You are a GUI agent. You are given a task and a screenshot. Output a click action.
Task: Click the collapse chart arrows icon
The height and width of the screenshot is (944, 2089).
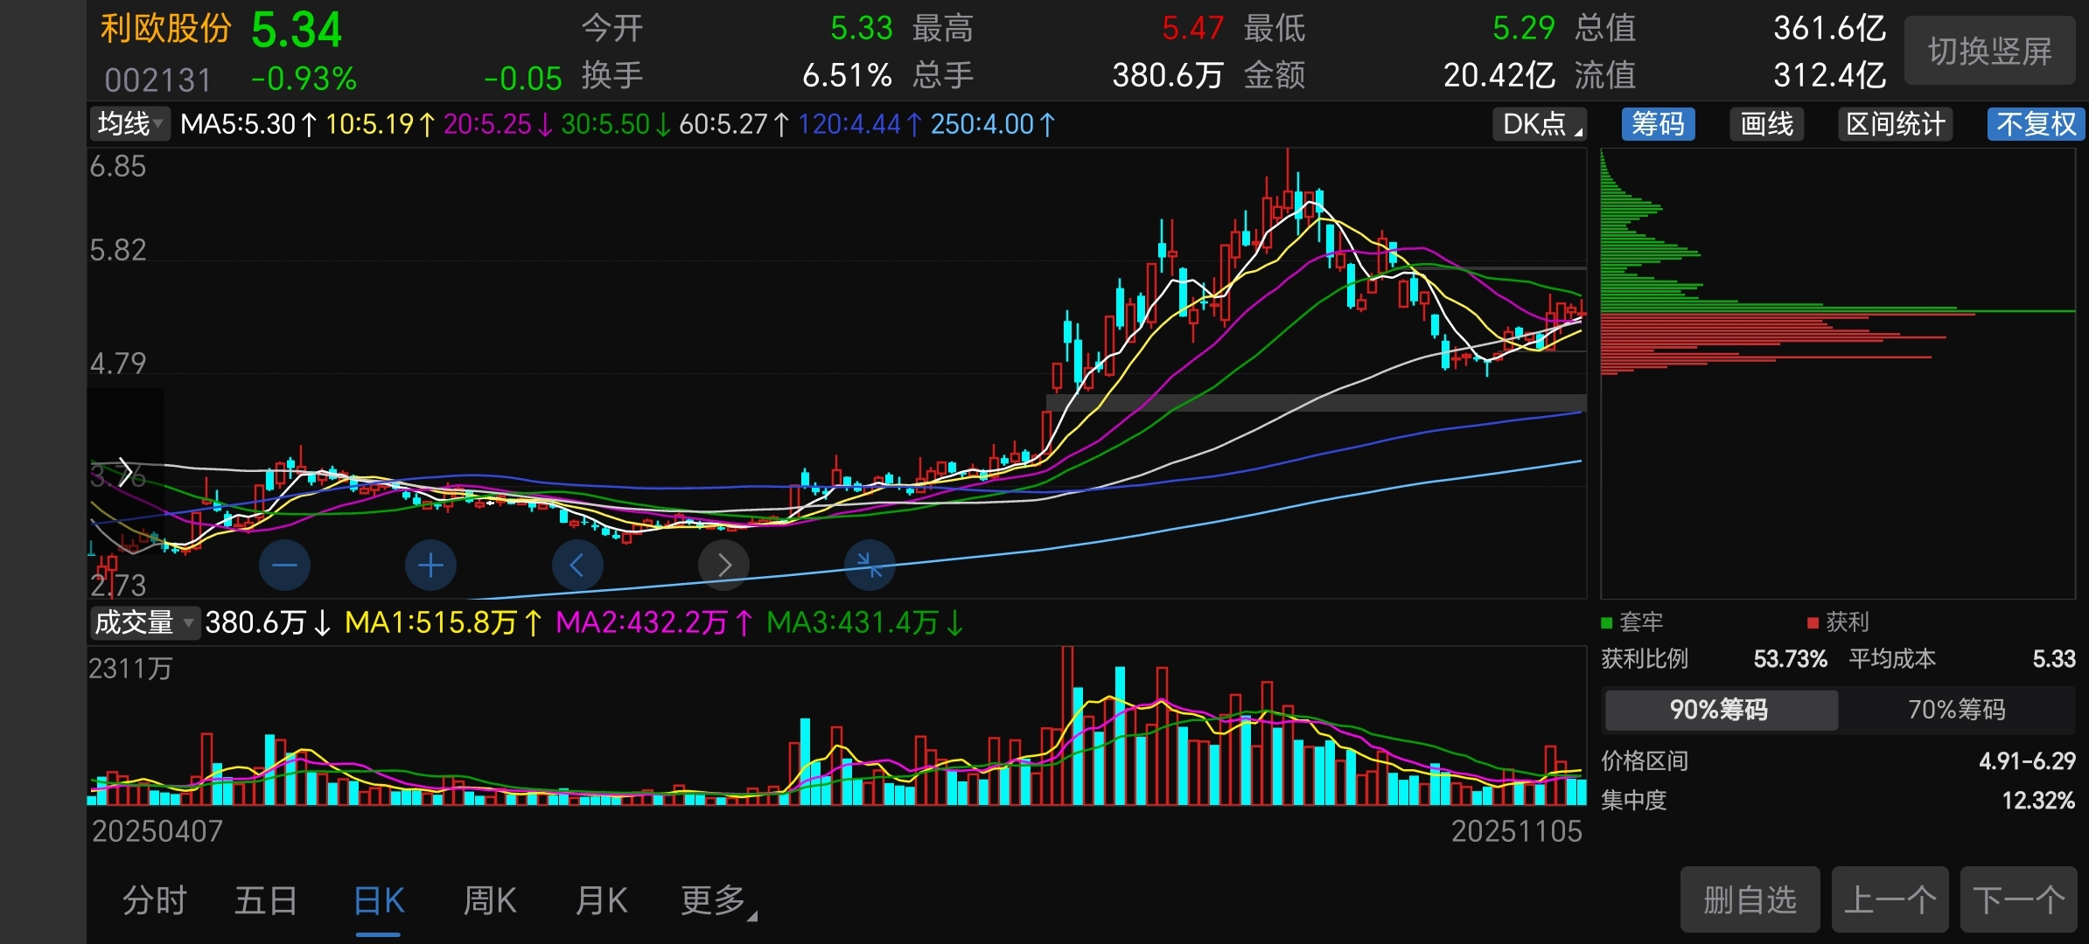pyautogui.click(x=870, y=566)
